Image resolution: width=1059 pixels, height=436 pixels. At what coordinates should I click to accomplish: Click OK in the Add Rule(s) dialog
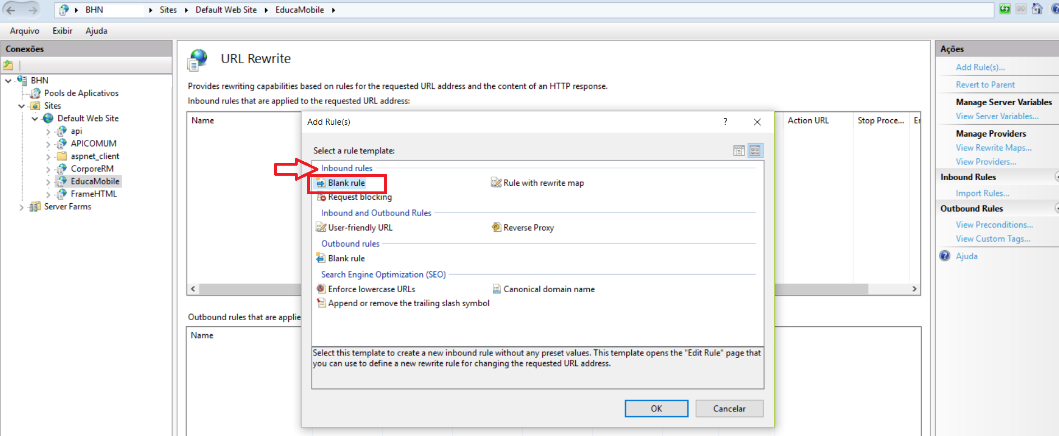pyautogui.click(x=656, y=409)
